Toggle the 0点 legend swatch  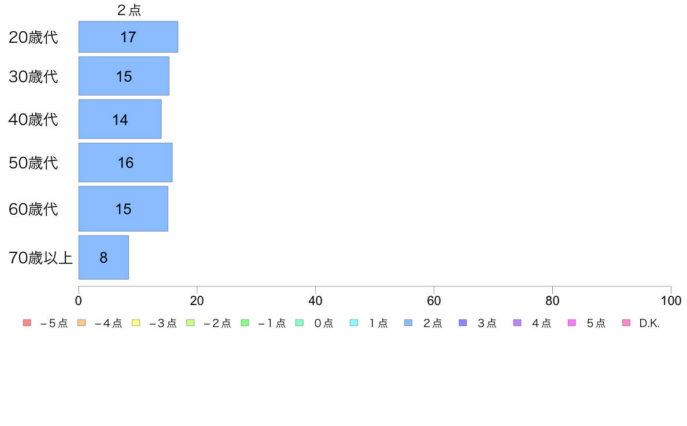299,323
